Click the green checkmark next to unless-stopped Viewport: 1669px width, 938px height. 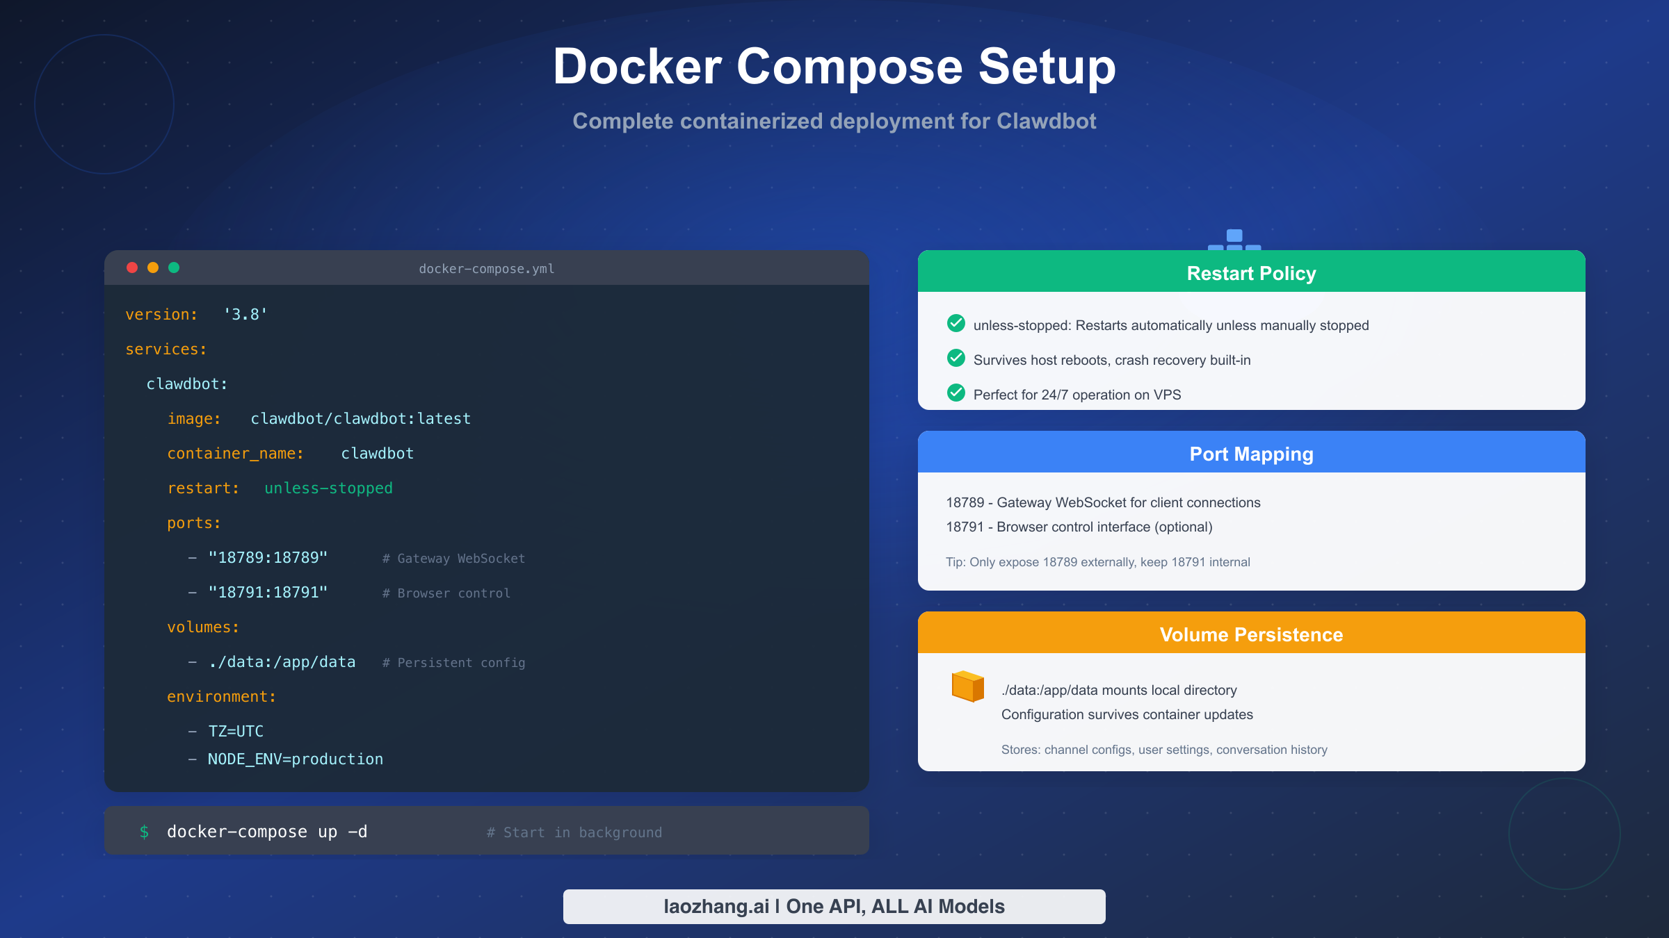pos(956,323)
